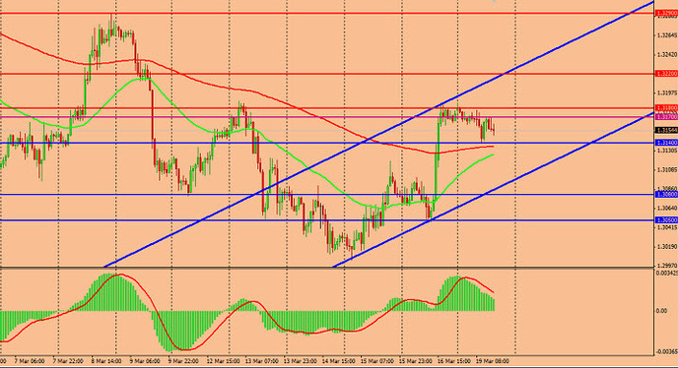The height and width of the screenshot is (368, 678).
Task: Click the 15 Mar 23:00 time label
Action: coord(415,361)
